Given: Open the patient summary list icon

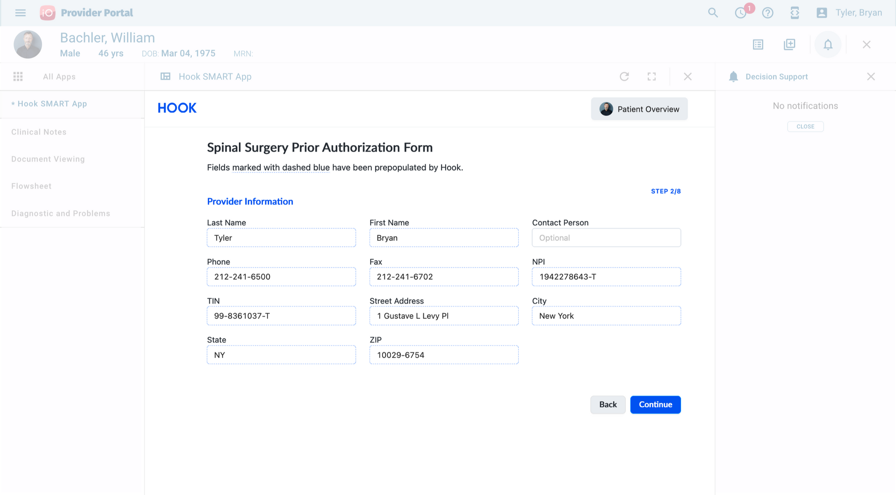Looking at the screenshot, I should [758, 45].
